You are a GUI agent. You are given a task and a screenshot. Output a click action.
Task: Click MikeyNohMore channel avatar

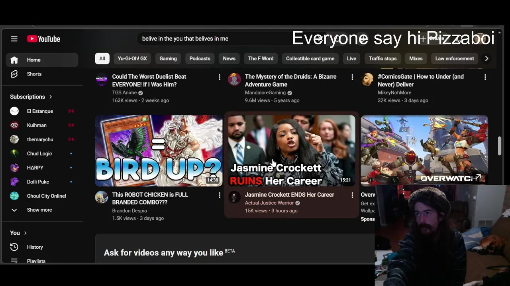367,79
